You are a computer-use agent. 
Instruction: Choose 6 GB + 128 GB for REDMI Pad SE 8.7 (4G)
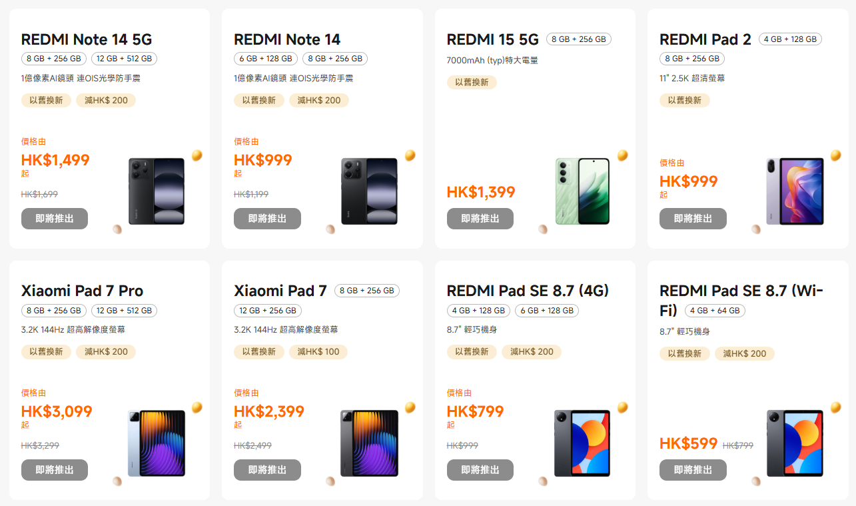click(547, 311)
